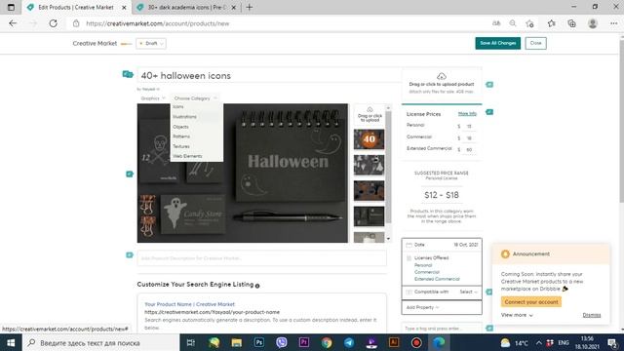
Task: Click the product title field
Action: click(269, 76)
